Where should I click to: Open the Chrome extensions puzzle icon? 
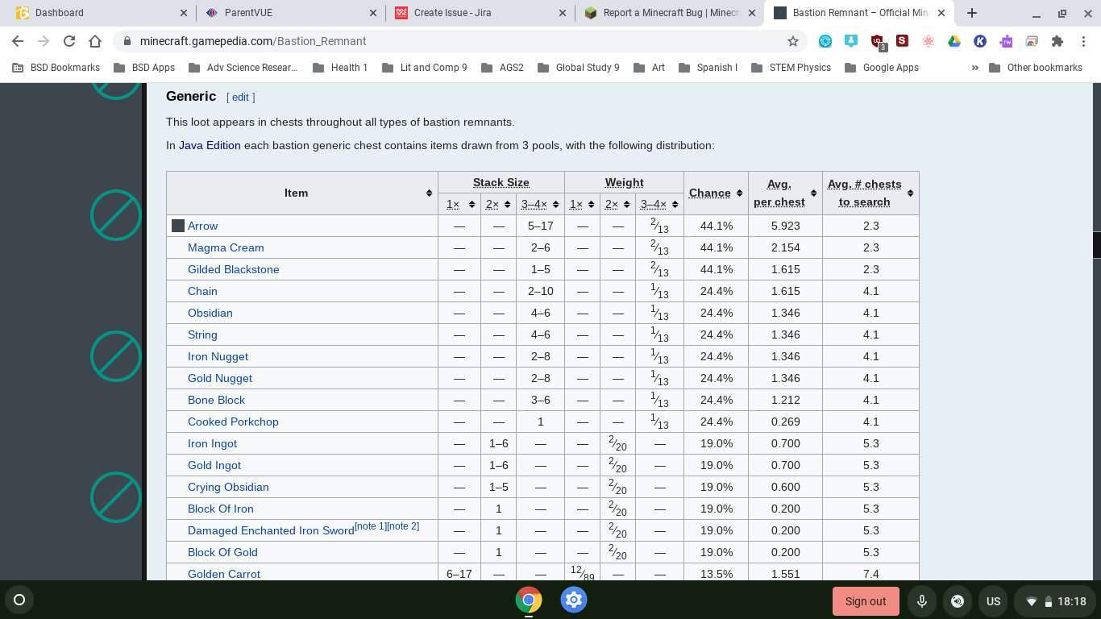(1057, 41)
